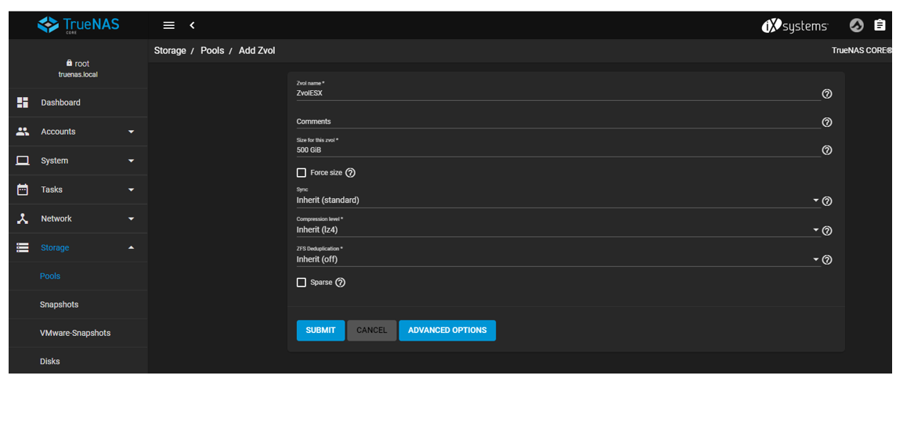Show help for zvol size
907x444 pixels.
[x=827, y=150]
